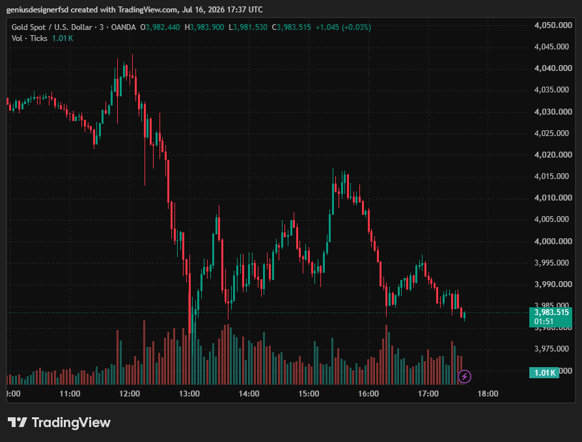Screen dimensions: 582x442
Task: Click the purple lightning bolt icon
Action: click(x=464, y=376)
